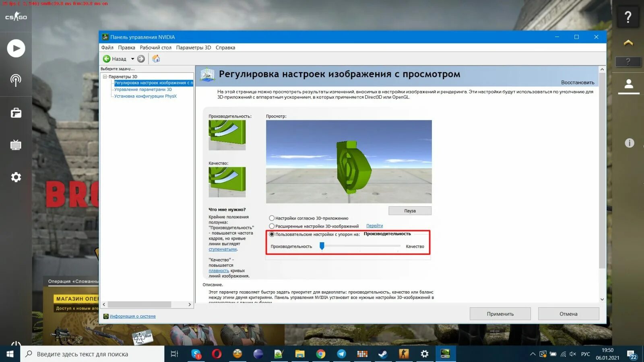Open Opera browser from the taskbar
Image resolution: width=644 pixels, height=362 pixels.
pyautogui.click(x=217, y=354)
